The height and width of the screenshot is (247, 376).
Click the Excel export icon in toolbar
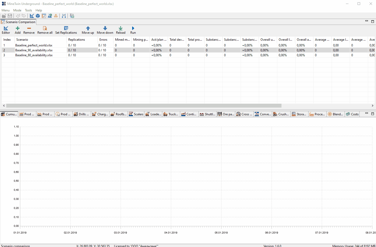click(x=72, y=16)
